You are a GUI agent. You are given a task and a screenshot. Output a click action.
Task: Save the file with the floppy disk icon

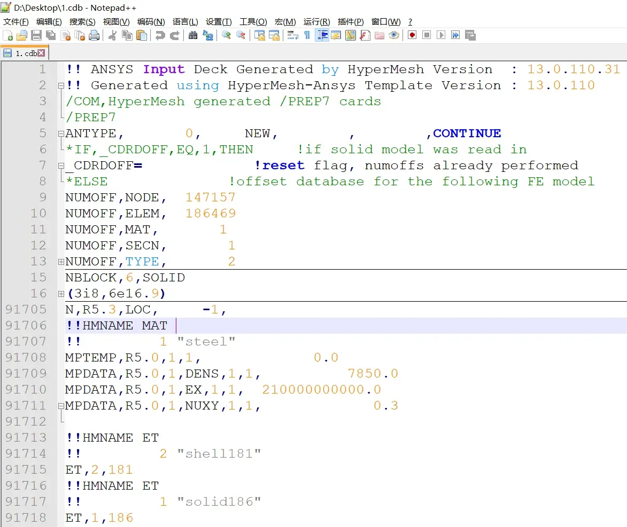(36, 36)
